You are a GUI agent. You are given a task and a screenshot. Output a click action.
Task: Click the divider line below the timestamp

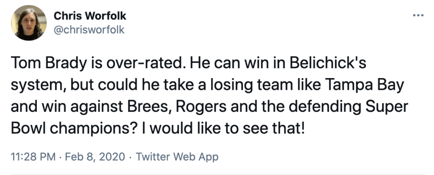tap(217, 174)
